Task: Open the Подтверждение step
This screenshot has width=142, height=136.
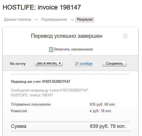Action: (x=54, y=20)
